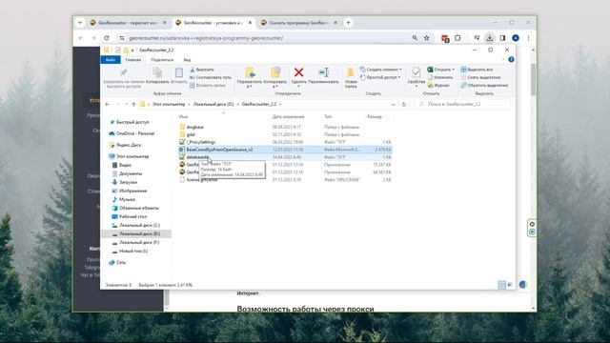Click the Копировать icon in the ribbon clipboard group
The width and height of the screenshot is (610, 343).
[x=157, y=72]
